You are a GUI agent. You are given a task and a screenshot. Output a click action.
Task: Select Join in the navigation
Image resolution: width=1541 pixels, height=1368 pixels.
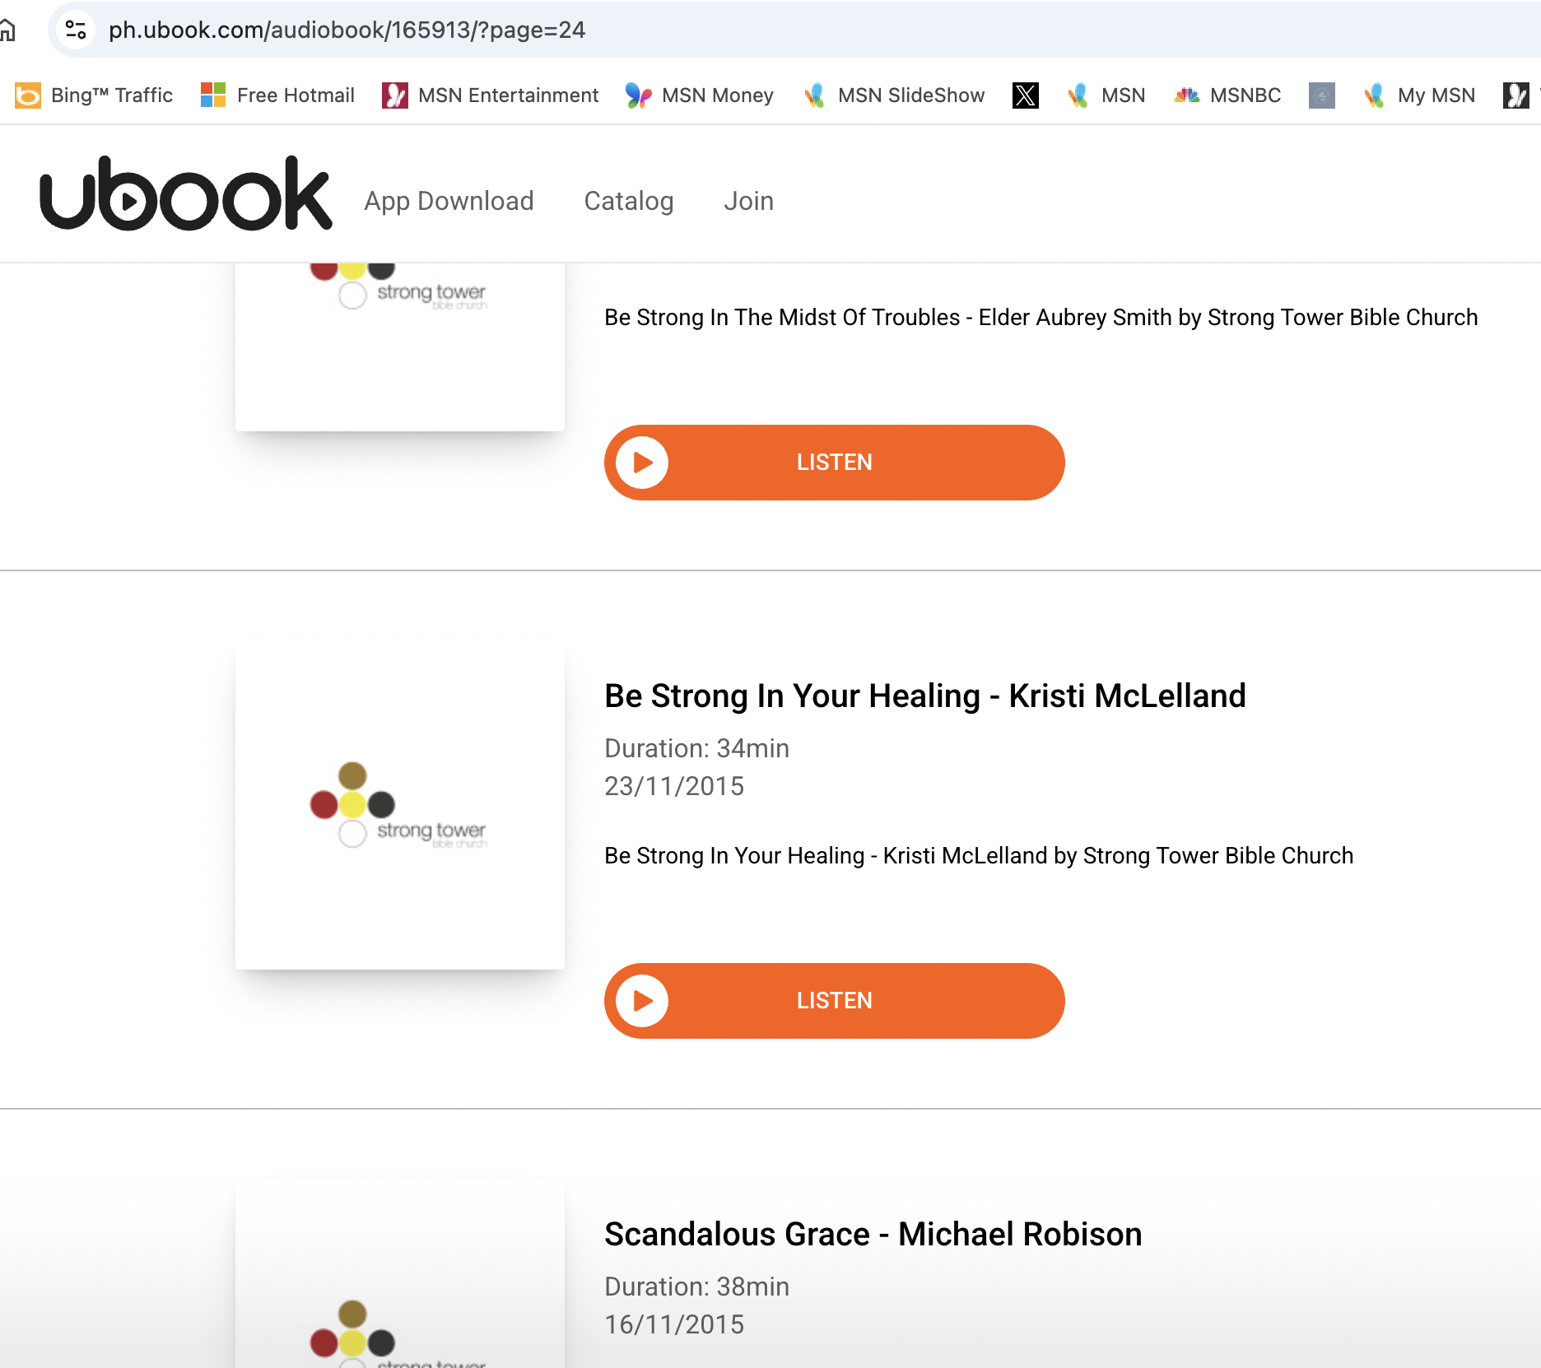click(x=748, y=201)
